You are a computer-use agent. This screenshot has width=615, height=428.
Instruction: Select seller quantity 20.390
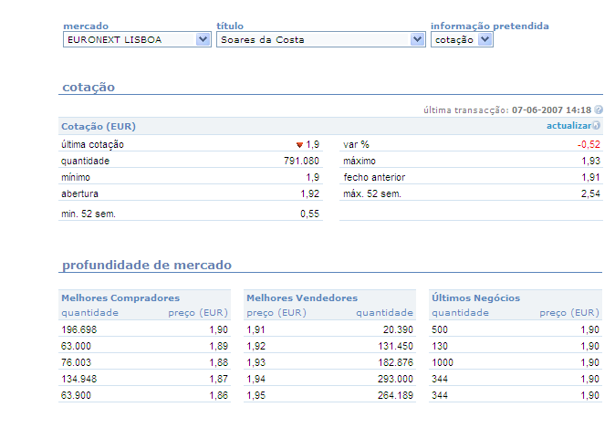[x=398, y=329]
